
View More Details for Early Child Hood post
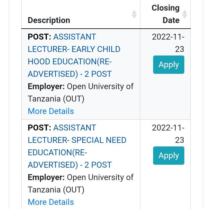point(51,111)
